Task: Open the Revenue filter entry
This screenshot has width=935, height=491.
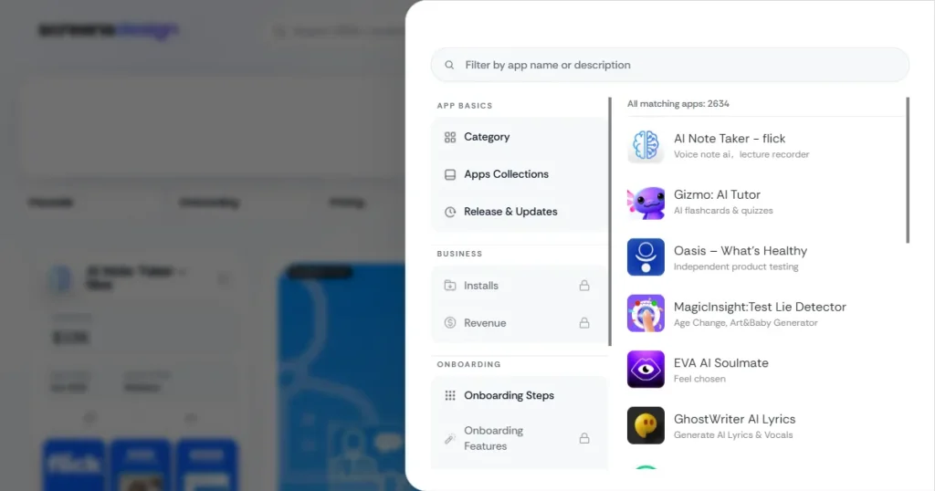Action: (x=519, y=323)
